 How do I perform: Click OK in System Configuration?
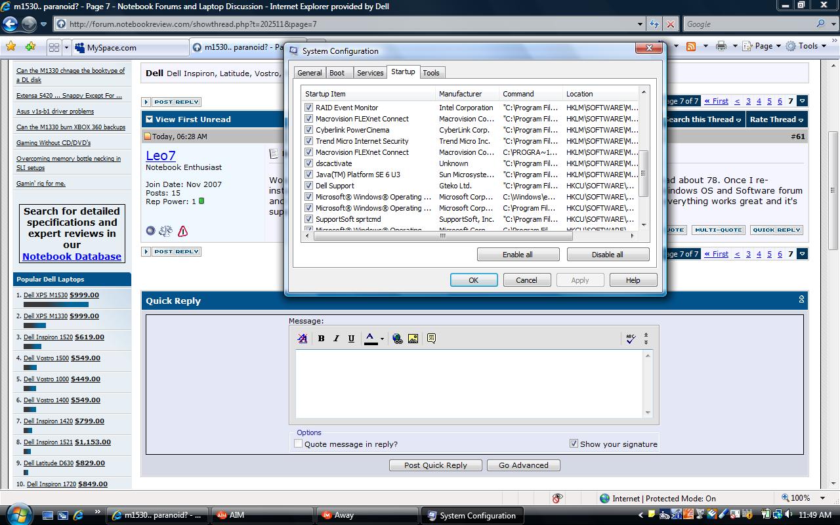click(x=474, y=280)
